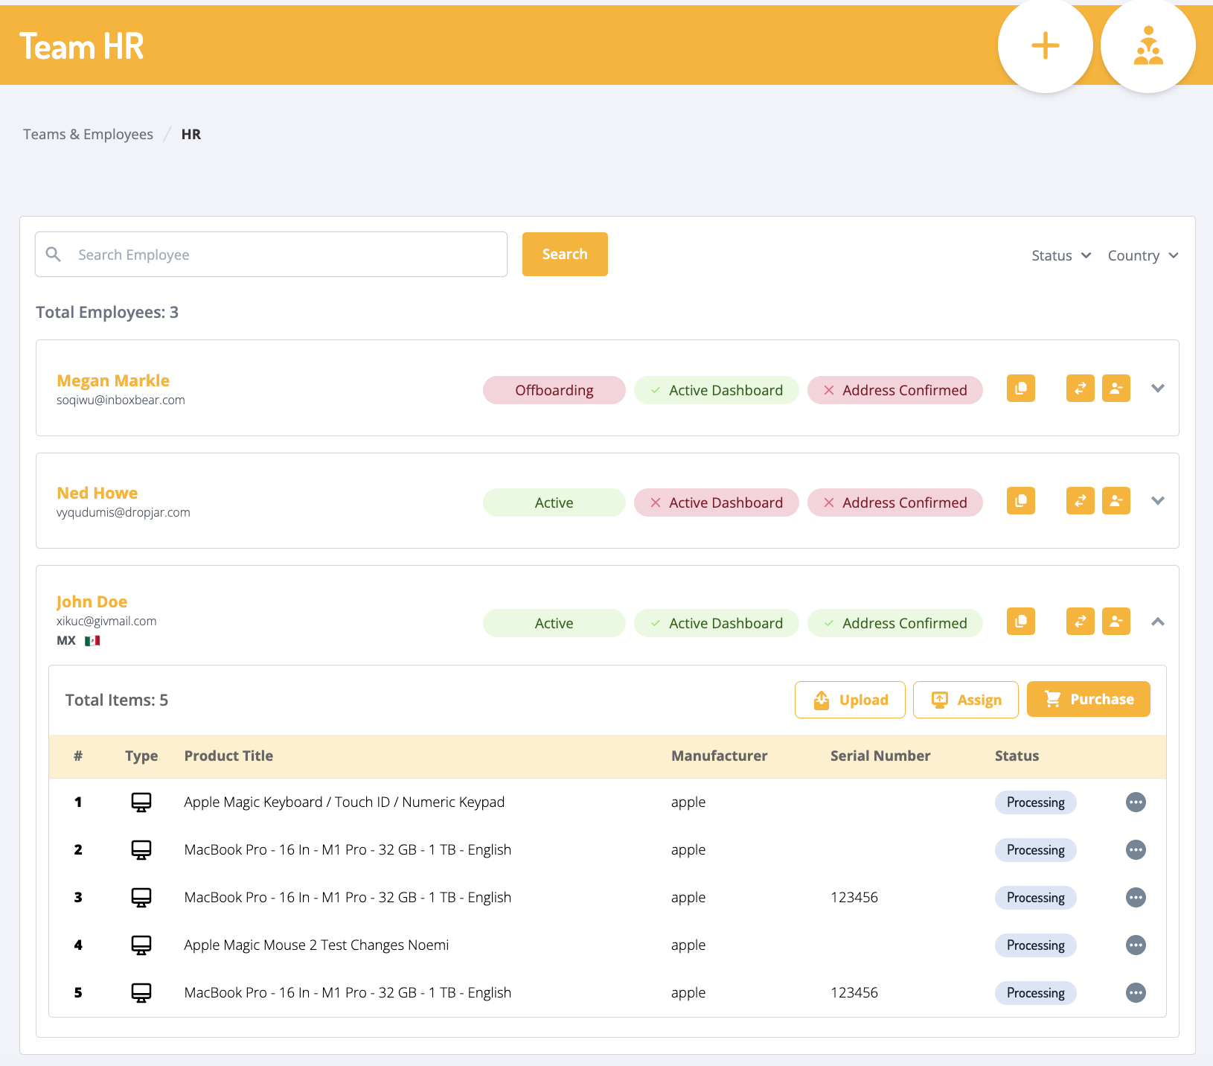Open options menu for Apple Magic Keyboard row
Viewport: 1213px width, 1066px height.
pyautogui.click(x=1135, y=802)
